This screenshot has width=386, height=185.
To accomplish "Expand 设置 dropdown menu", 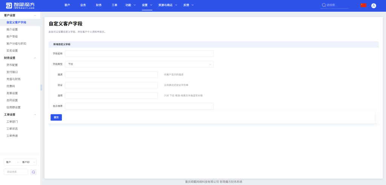I will click(147, 5).
